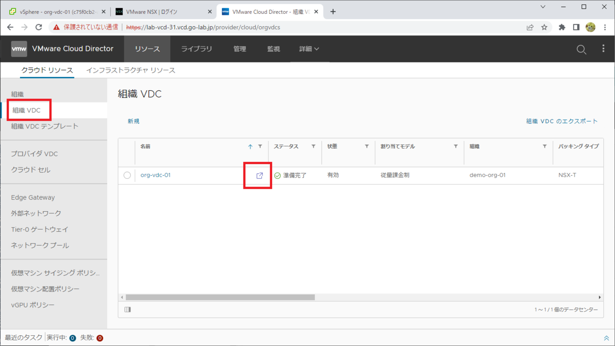The image size is (615, 346).
Task: Open browser extensions puzzle icon
Action: 562,27
